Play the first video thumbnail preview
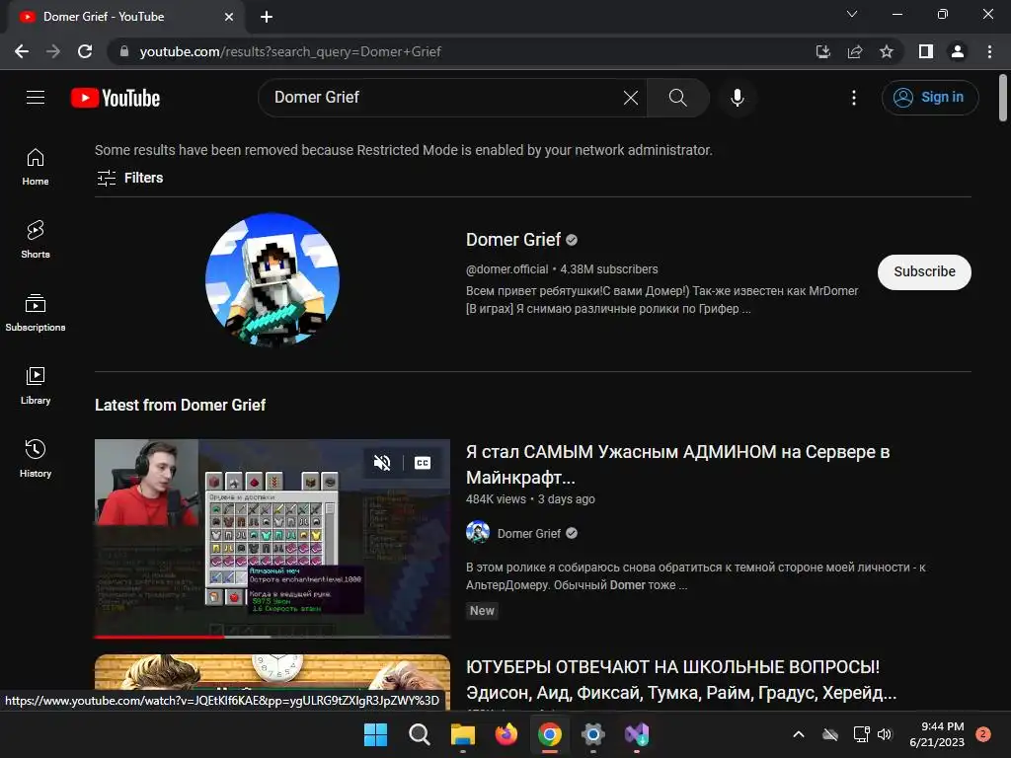 (x=272, y=539)
